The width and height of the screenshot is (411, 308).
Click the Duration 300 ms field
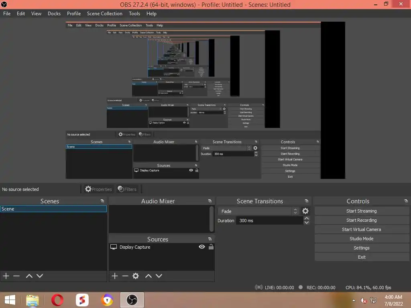pyautogui.click(x=269, y=221)
